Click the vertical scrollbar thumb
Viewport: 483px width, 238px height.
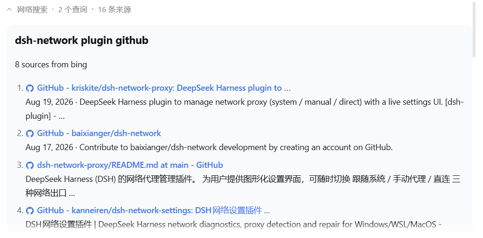(x=475, y=30)
